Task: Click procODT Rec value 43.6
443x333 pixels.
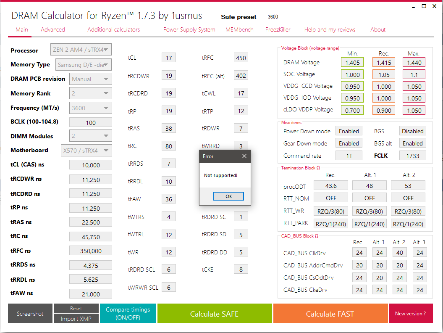Action: point(331,185)
